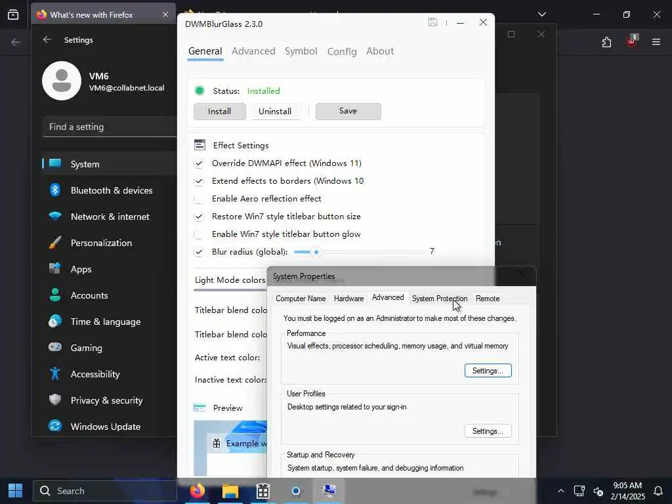Click the Install button
Screen dimensions: 672x504
tap(219, 112)
